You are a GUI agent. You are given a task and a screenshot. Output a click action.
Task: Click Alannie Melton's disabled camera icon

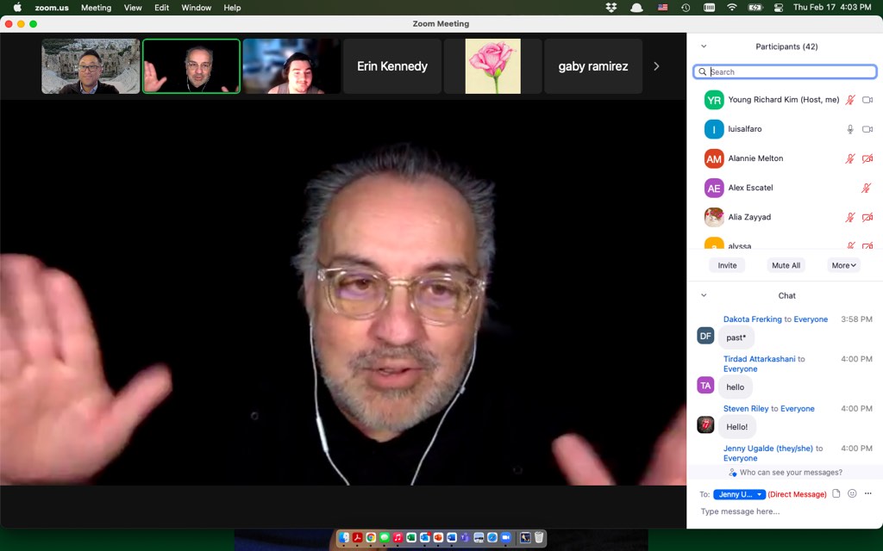click(x=867, y=158)
